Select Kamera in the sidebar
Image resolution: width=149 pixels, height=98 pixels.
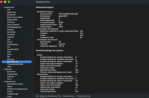(x=10, y=29)
